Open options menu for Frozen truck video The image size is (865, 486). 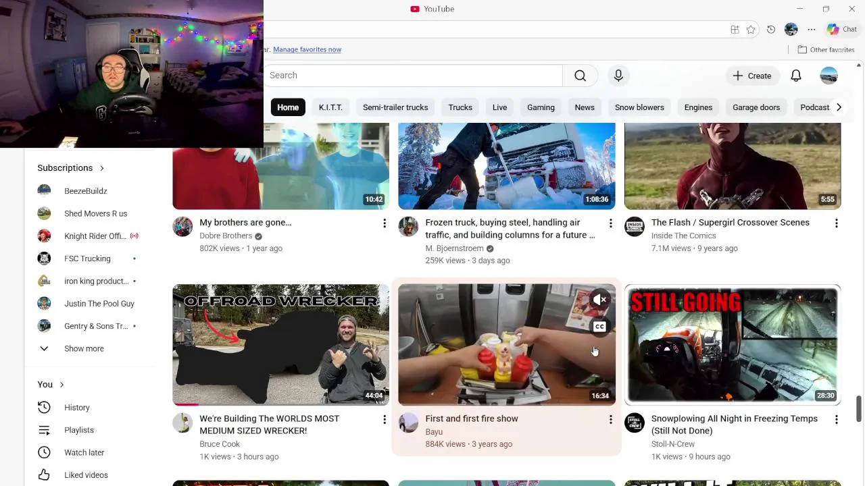click(610, 223)
